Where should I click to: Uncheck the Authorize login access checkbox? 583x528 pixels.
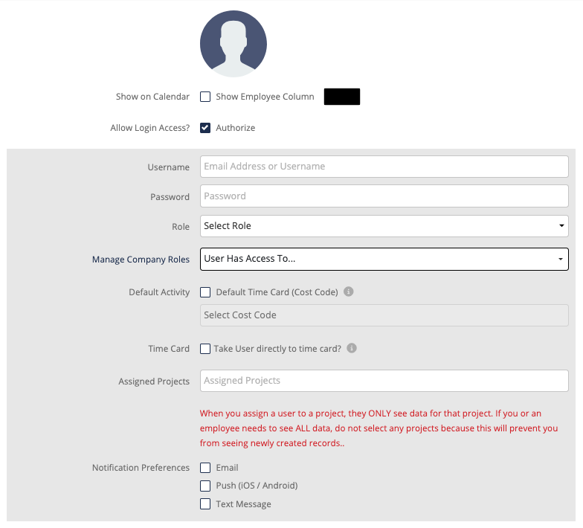point(205,128)
